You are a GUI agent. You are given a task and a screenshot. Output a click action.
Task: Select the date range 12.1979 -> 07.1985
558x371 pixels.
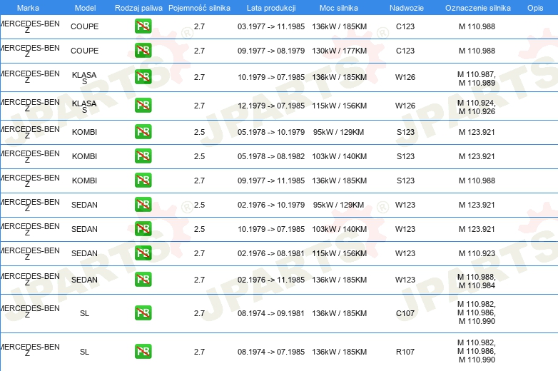(271, 106)
